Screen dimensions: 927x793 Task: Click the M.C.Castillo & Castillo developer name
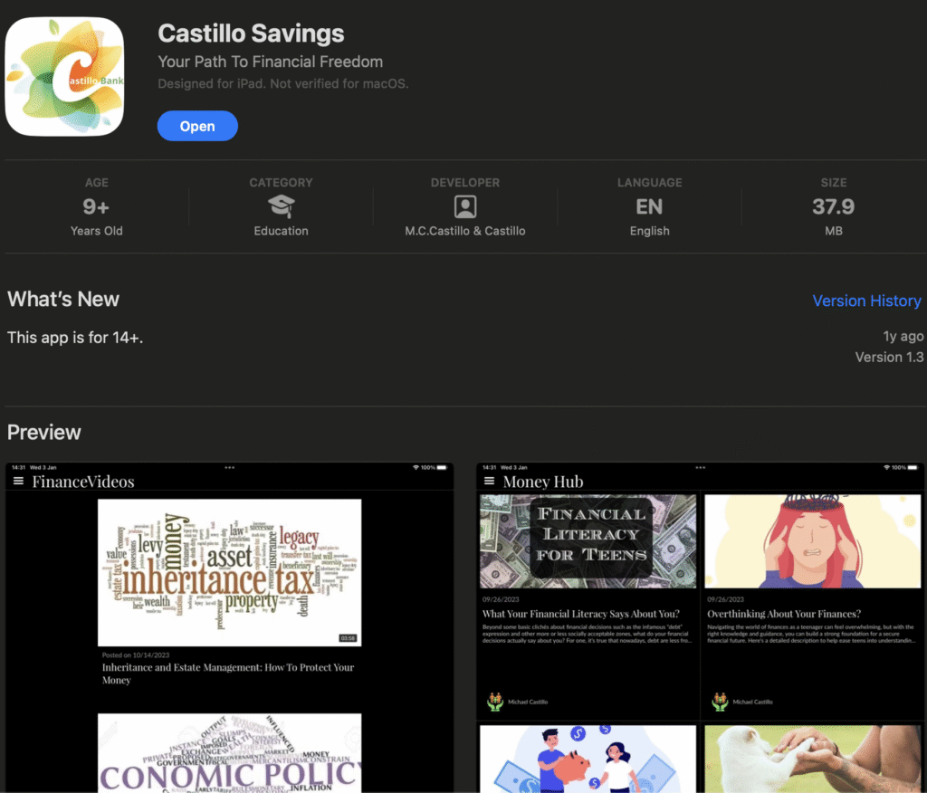465,231
